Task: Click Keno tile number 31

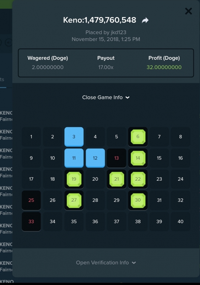Action: [159, 200]
